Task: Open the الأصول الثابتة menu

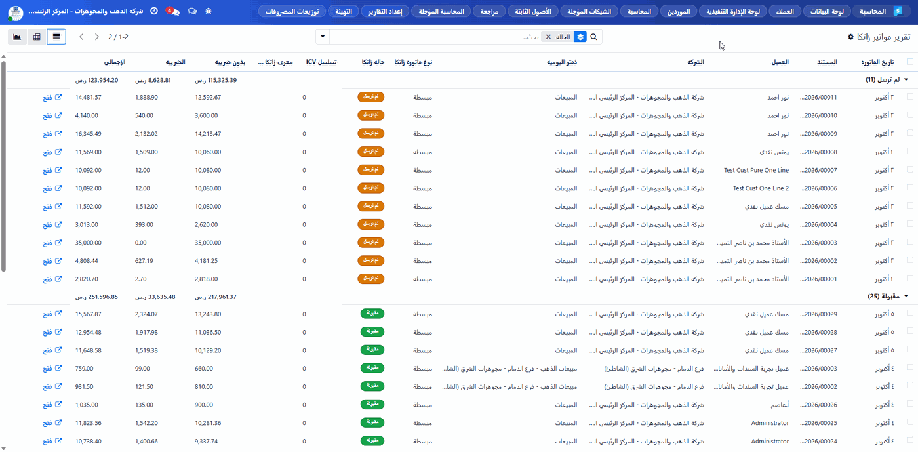Action: [534, 12]
